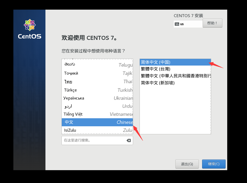Choose 简体中文 (新加坡) locale
Image resolution: width=247 pixels, height=183 pixels.
coord(175,83)
